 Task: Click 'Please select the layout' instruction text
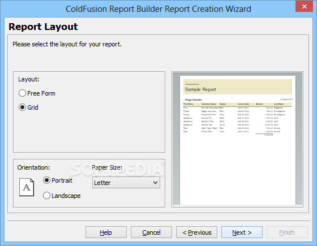point(67,44)
